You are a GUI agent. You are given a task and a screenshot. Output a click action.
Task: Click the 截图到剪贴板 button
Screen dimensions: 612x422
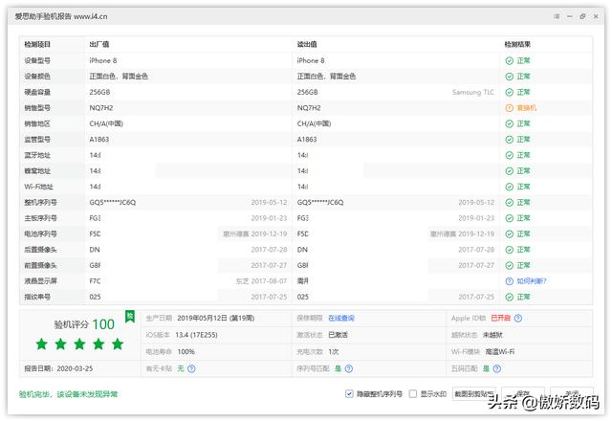[x=474, y=394]
